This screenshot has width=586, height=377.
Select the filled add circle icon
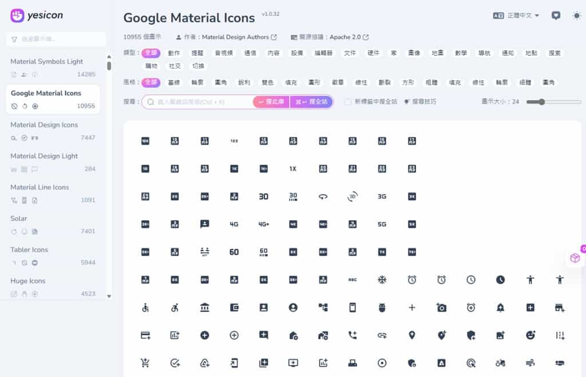pyautogui.click(x=204, y=335)
